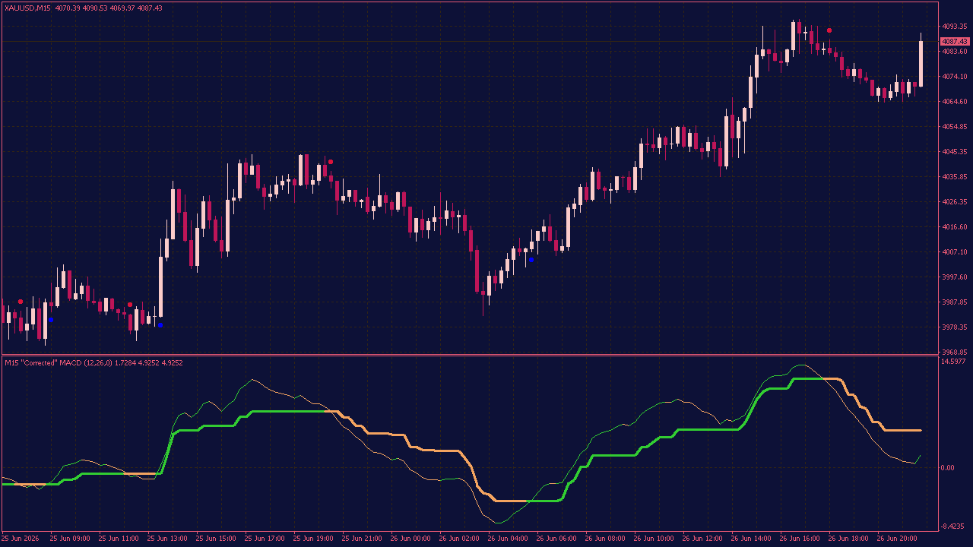The height and width of the screenshot is (547, 973).
Task: Click the 25 Jun 13:00 time label
Action: (168, 538)
